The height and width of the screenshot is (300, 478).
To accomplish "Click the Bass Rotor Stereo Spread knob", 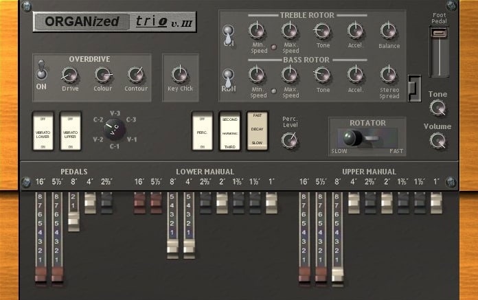I will point(388,74).
